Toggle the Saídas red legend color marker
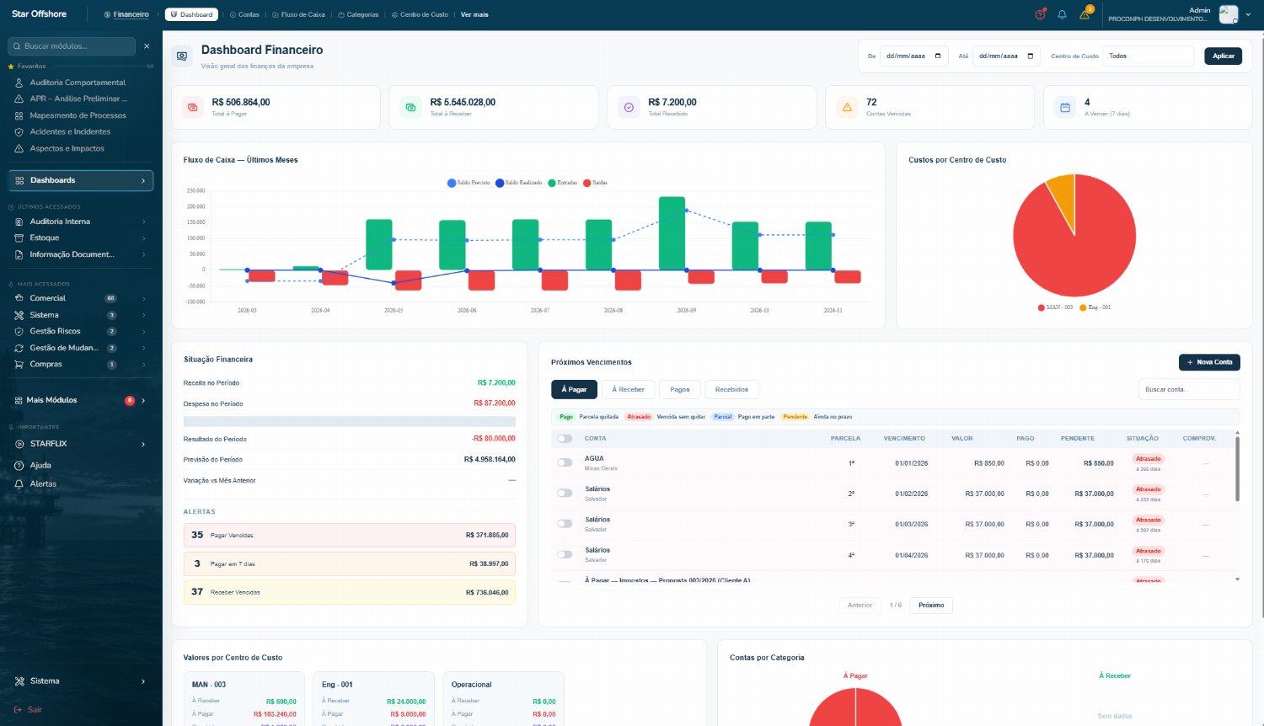Screen dimensions: 1264x726 click(587, 183)
